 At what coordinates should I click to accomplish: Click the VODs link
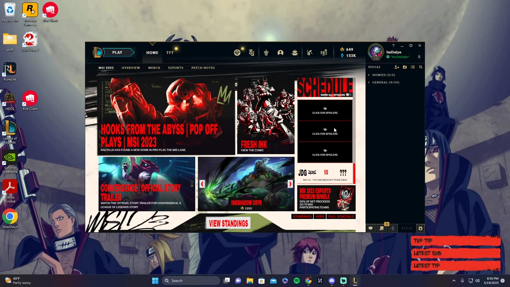click(320, 216)
